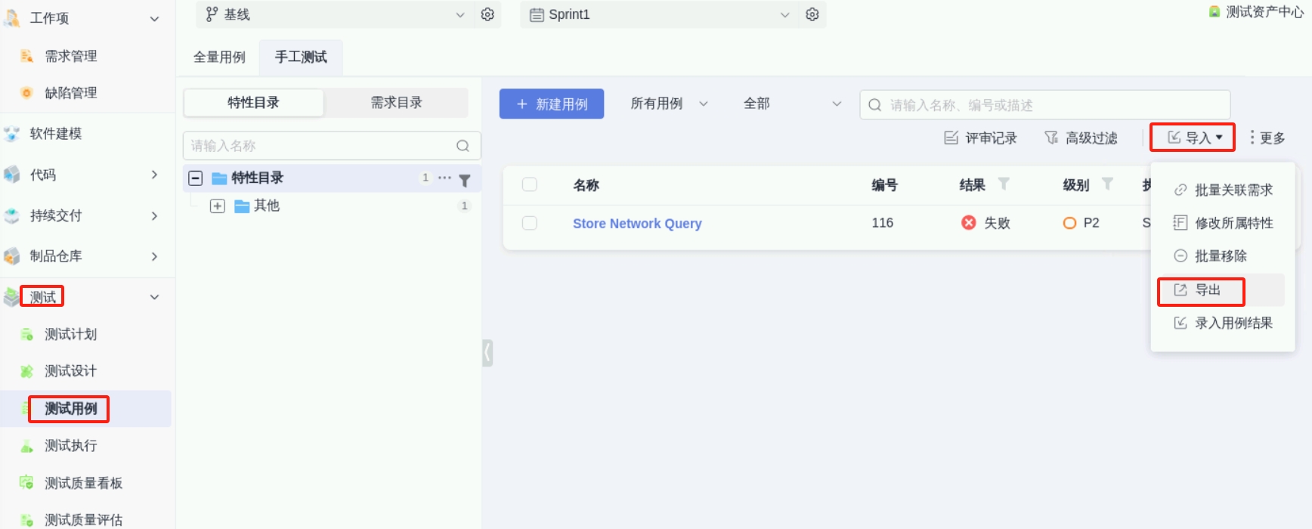Image resolution: width=1312 pixels, height=529 pixels.
Task: Choose 导出 from the menu
Action: [1221, 290]
